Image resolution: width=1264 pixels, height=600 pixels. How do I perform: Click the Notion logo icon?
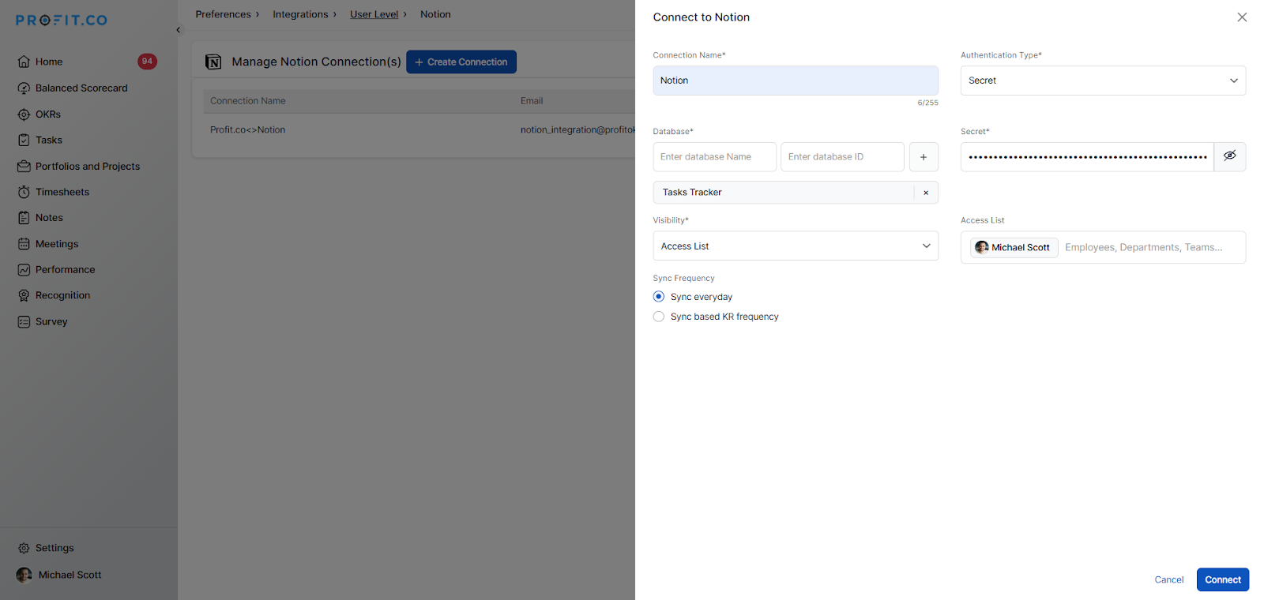tap(213, 62)
